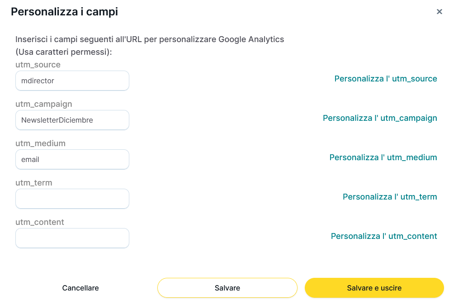Click the utm_campaign label text
Viewport: 449px width, 300px height.
[44, 104]
